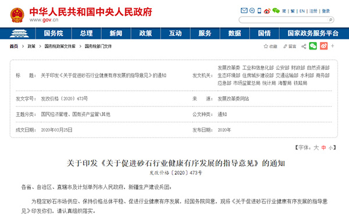Viewport: 349px width, 216px height.
Task: Open the 国务院 navigation tab
Action: coord(54,33)
